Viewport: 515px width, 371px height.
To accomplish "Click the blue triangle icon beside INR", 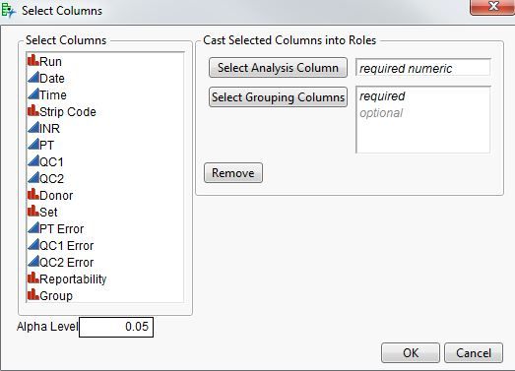I will pos(33,128).
